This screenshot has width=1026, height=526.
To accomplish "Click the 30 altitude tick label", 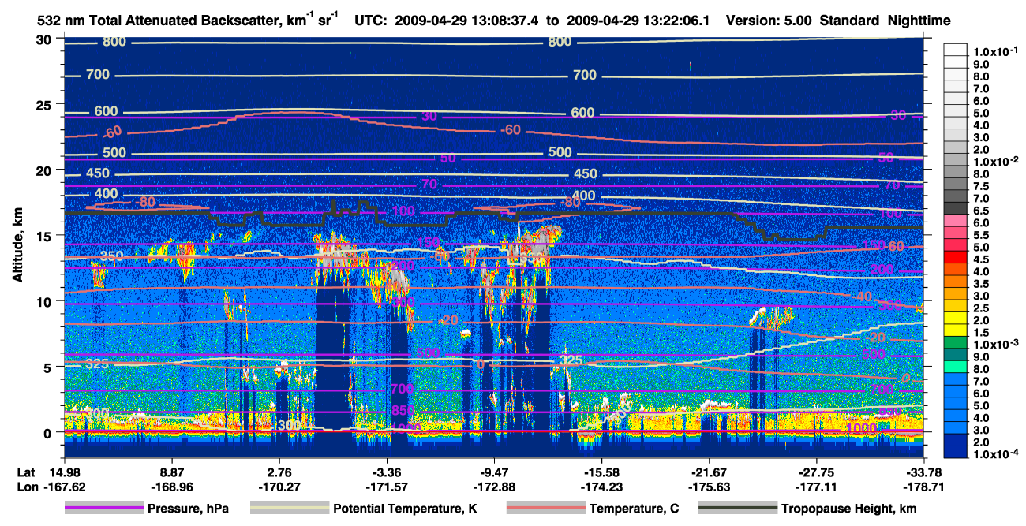I will [x=46, y=39].
